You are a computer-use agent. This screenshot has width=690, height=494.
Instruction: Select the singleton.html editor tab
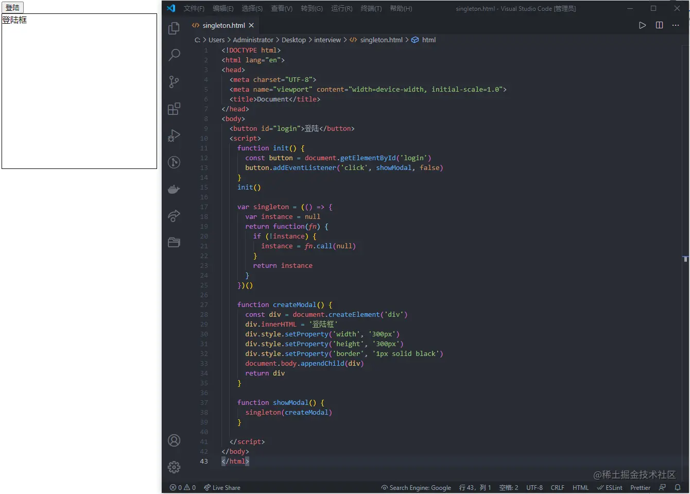(x=223, y=25)
